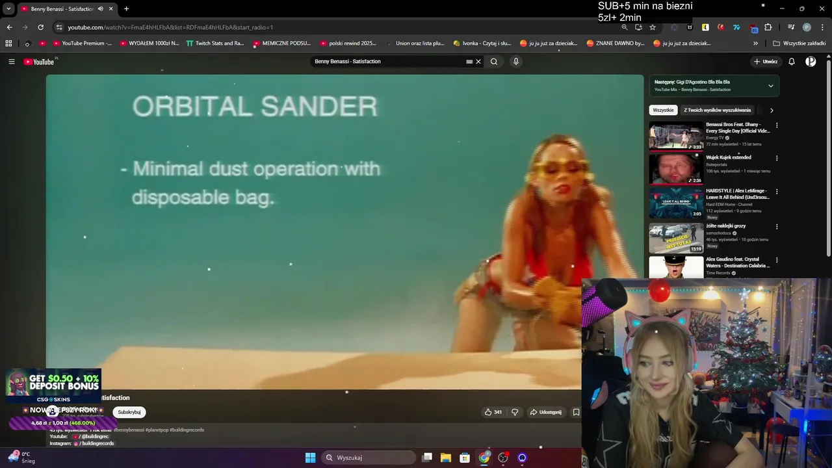Show hidden bookmarks with the double chevron
832x468 pixels.
coord(755,44)
